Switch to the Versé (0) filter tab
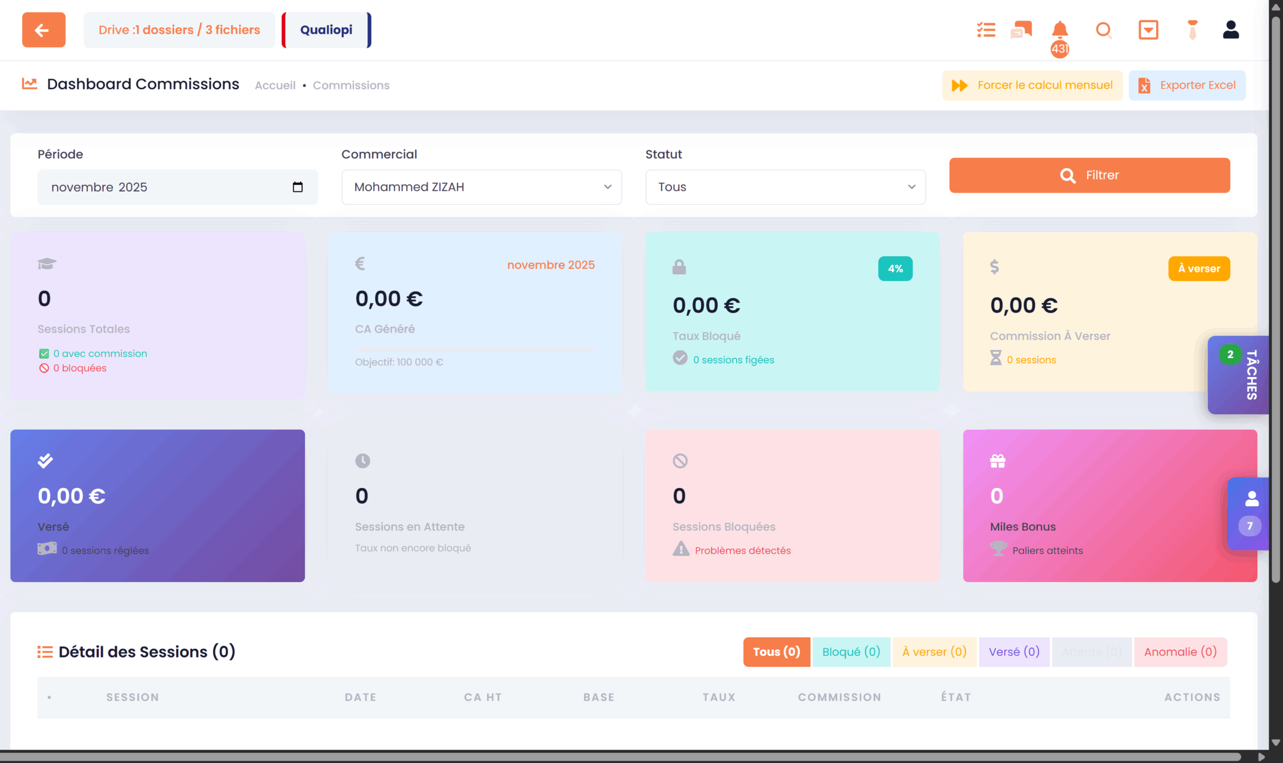 (1013, 652)
